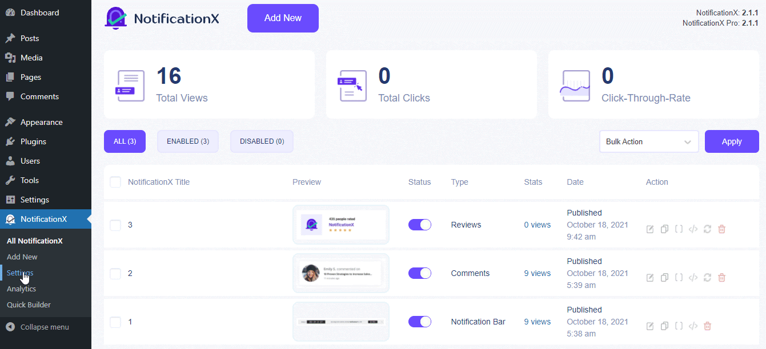Check the select-all checkbox in table header
Screen dimensions: 766x349
click(115, 182)
